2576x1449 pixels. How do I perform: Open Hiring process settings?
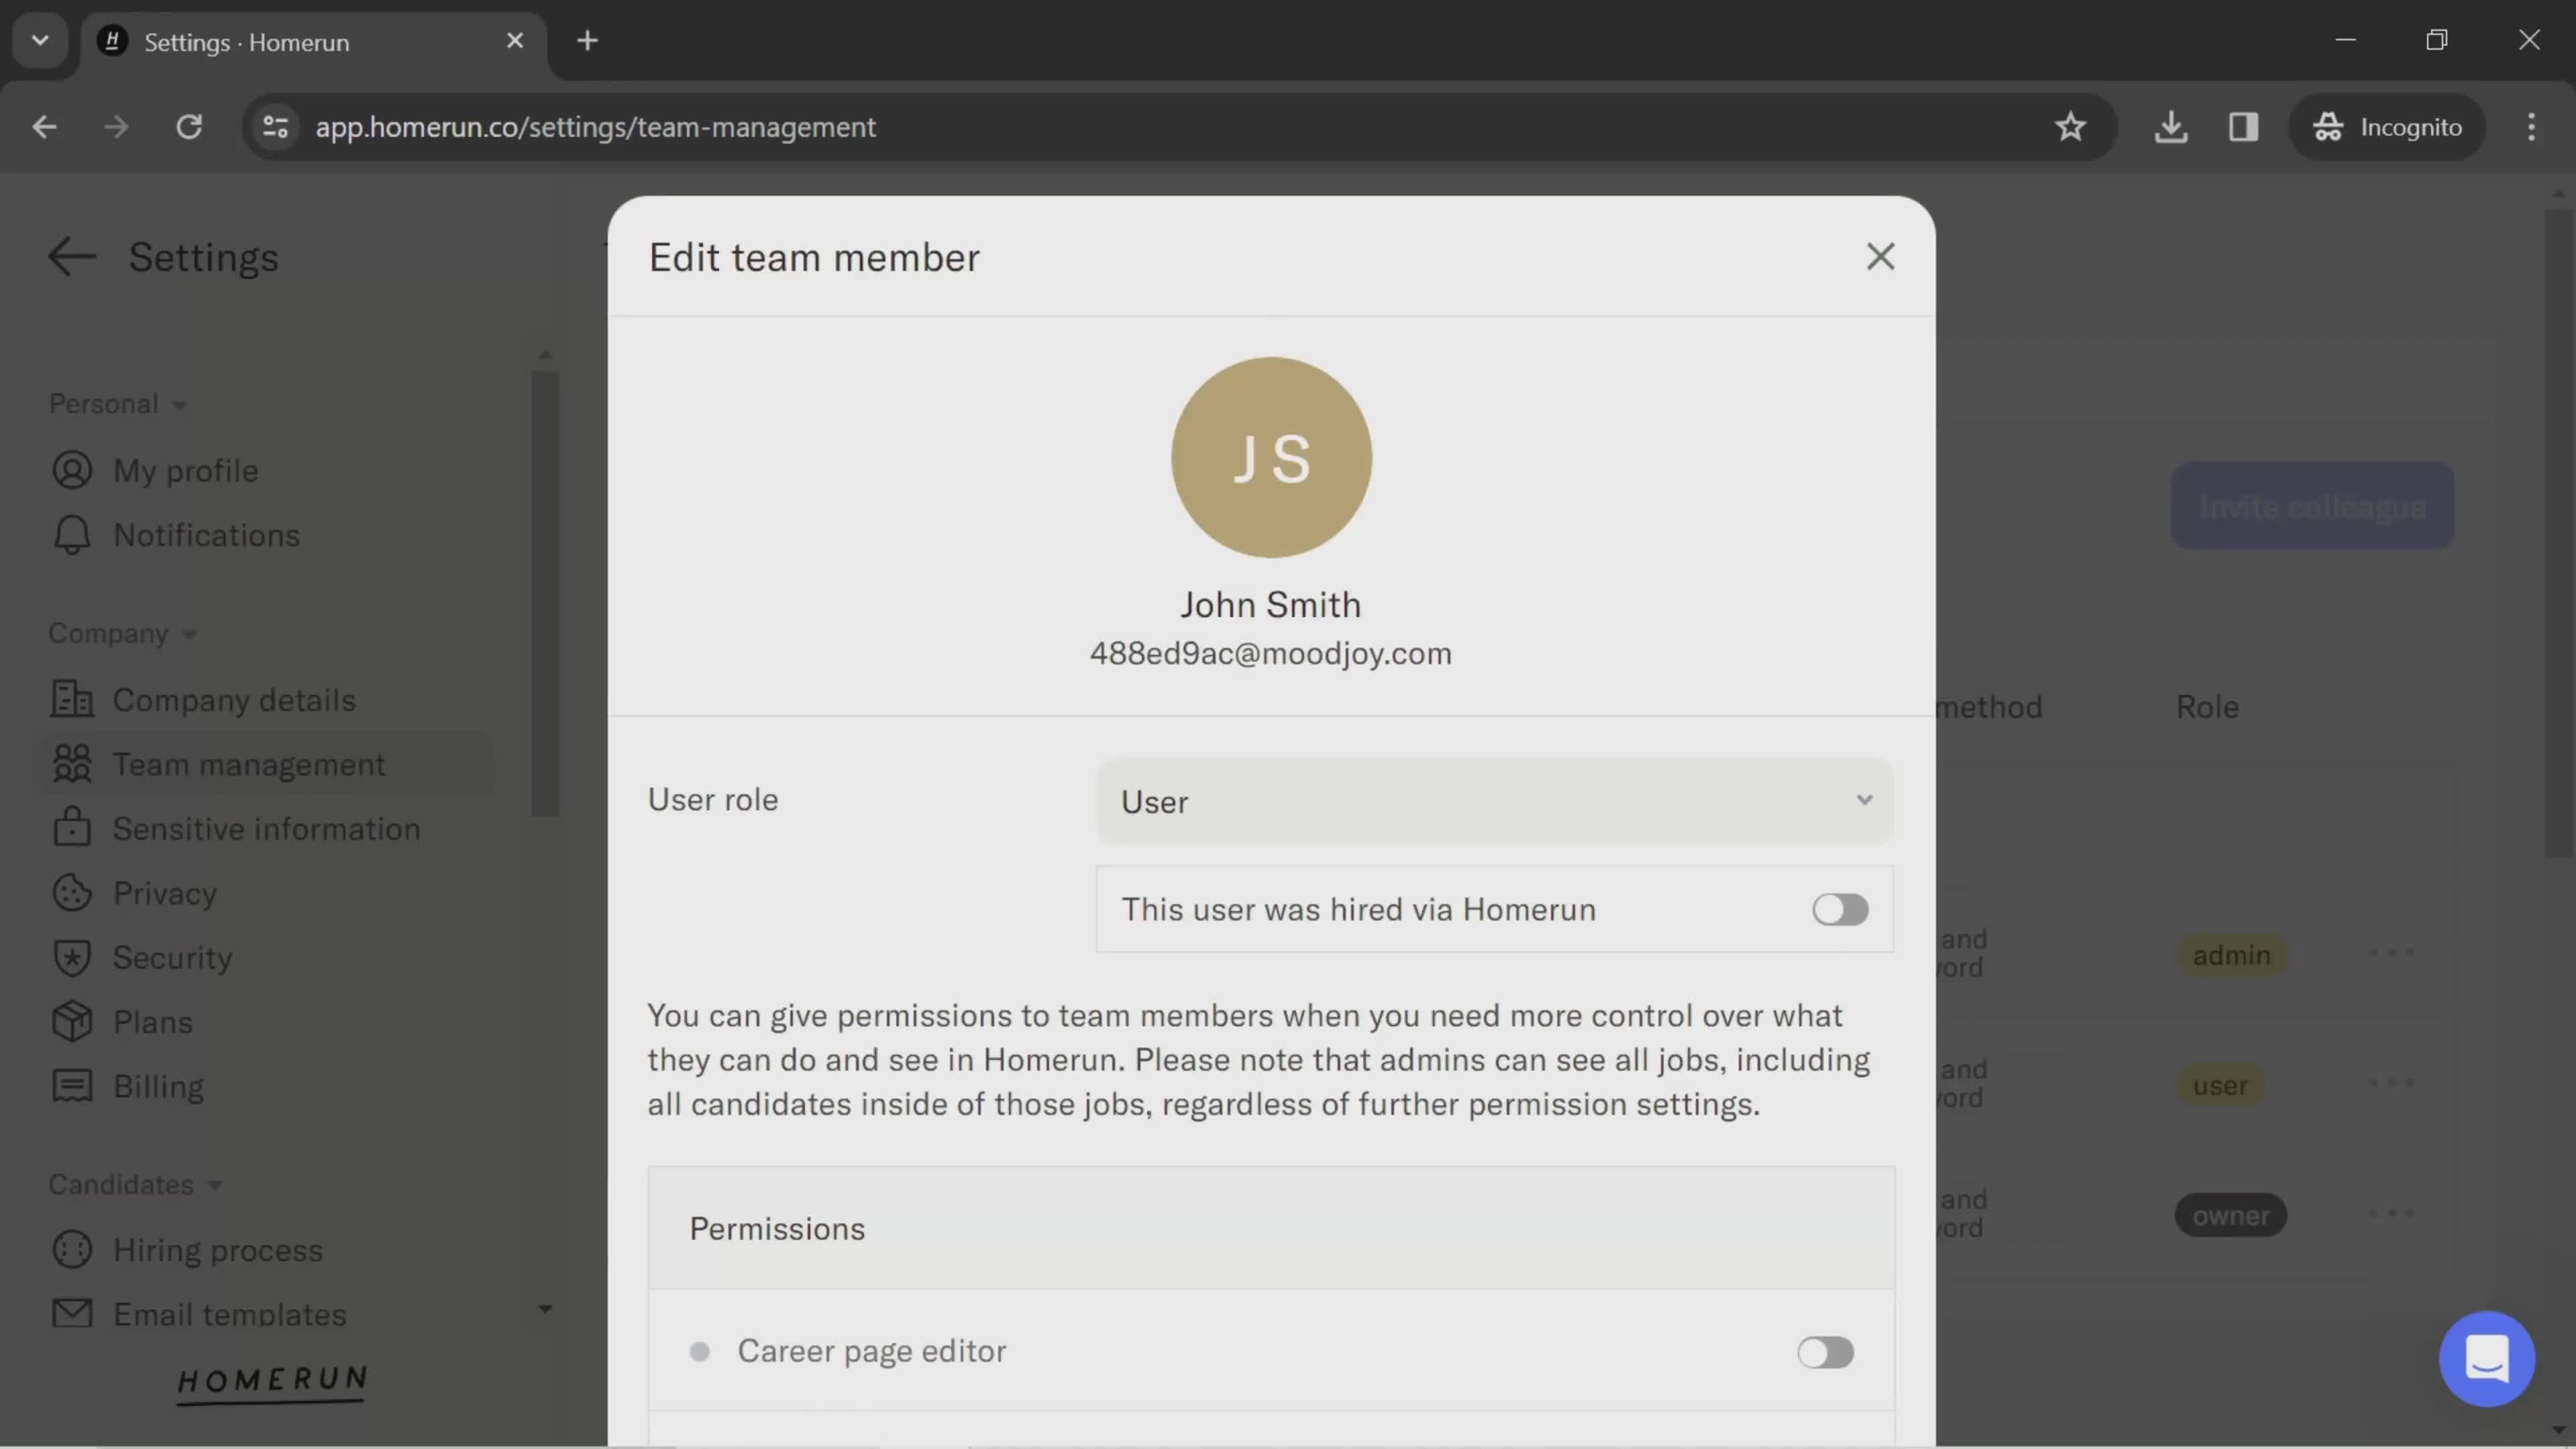(218, 1250)
